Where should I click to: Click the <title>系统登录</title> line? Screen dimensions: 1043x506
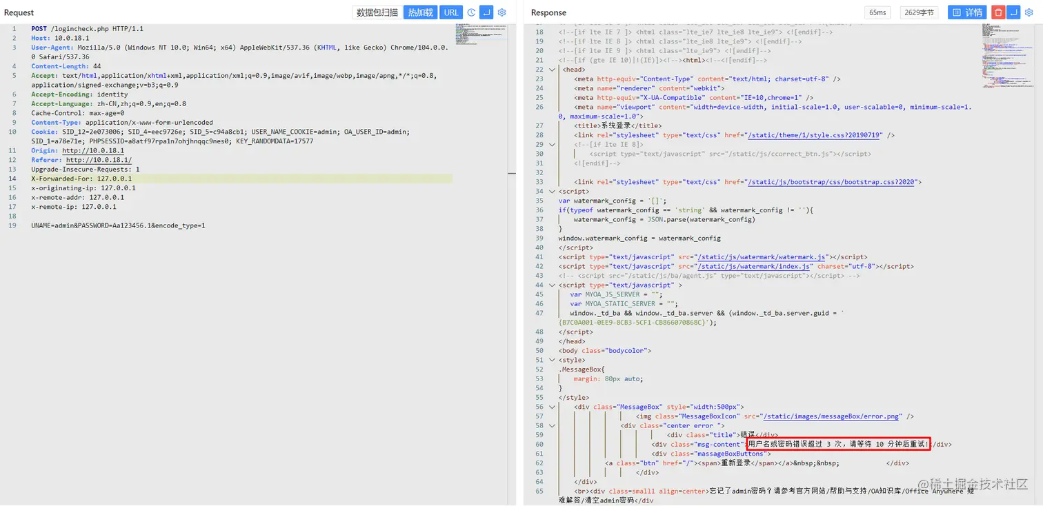coord(617,126)
